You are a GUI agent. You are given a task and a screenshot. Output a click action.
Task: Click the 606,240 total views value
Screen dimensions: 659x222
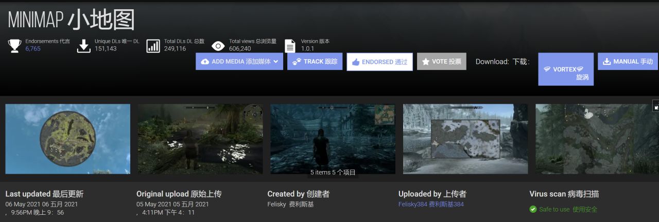240,49
